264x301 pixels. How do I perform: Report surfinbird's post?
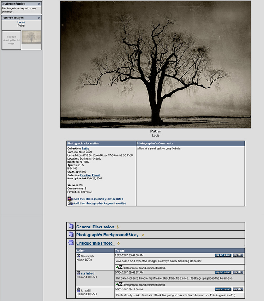coord(223,272)
